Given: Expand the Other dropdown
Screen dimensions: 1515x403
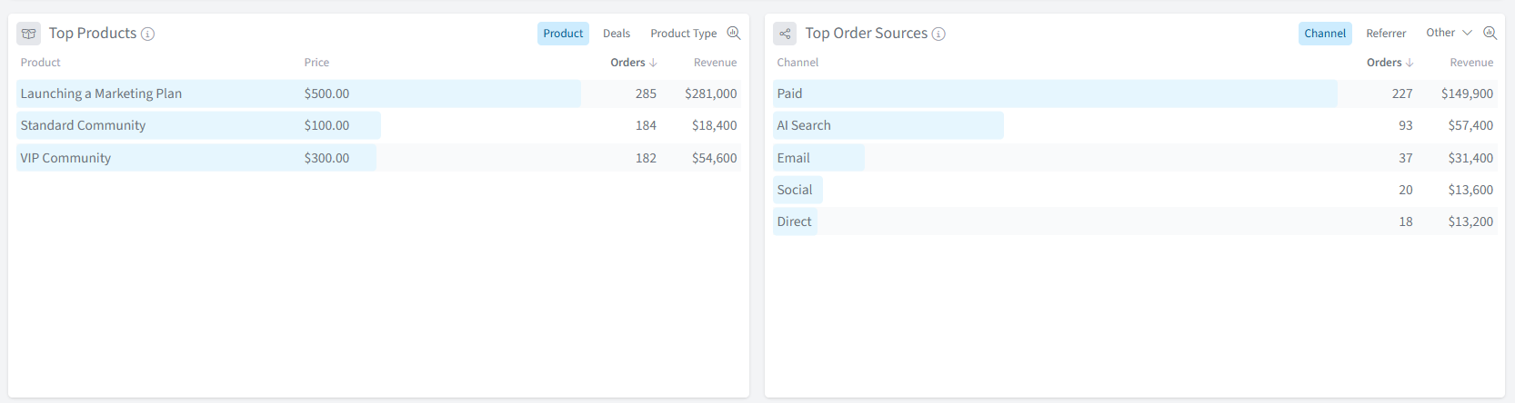Looking at the screenshot, I should coord(1449,33).
